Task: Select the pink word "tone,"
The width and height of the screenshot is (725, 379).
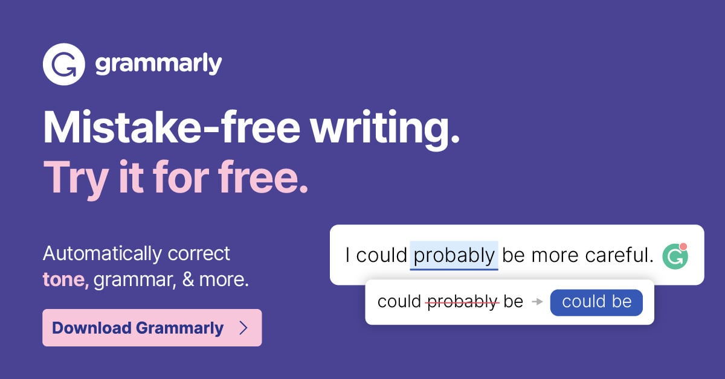Action: point(65,279)
